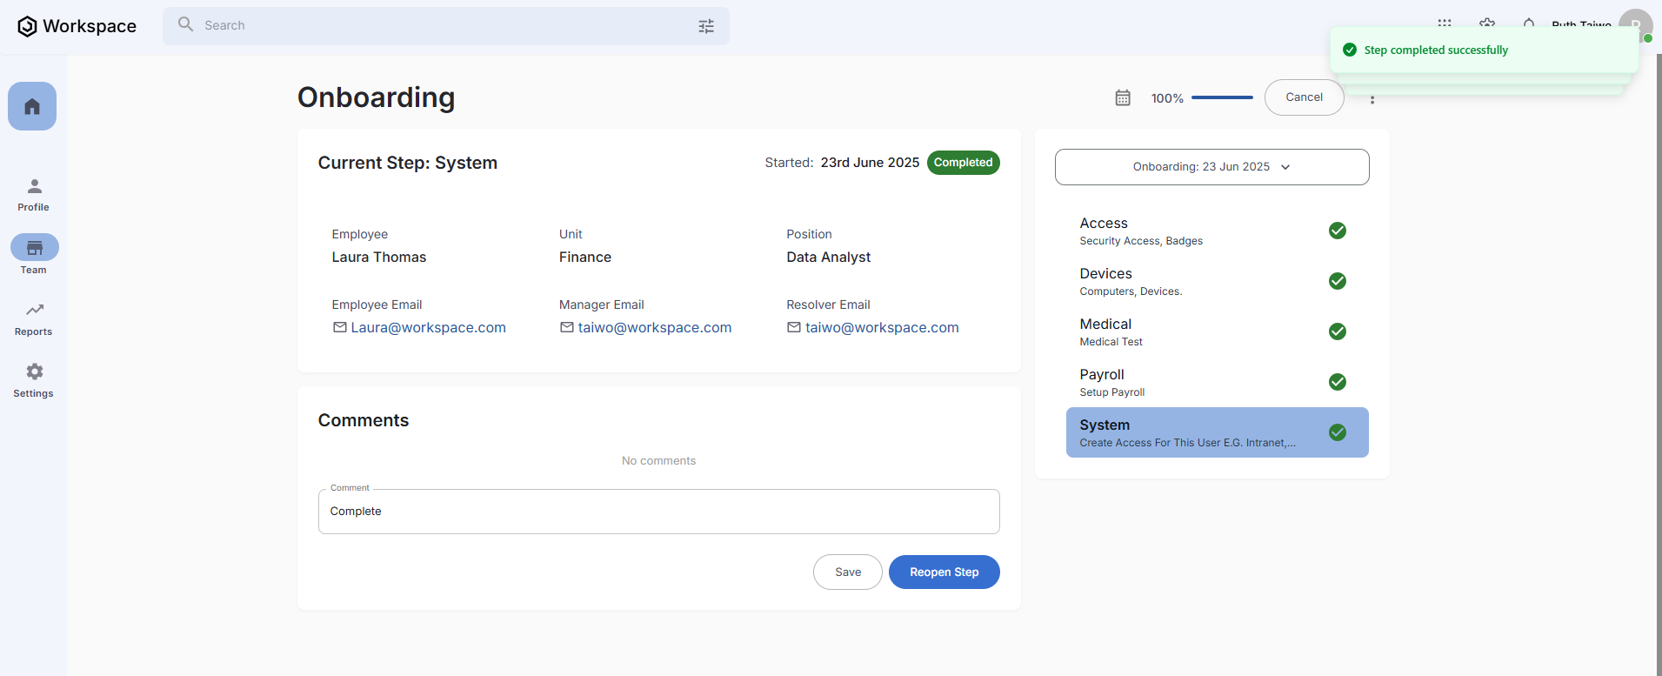Open the three-dot more options menu
This screenshot has width=1662, height=676.
coord(1372,99)
